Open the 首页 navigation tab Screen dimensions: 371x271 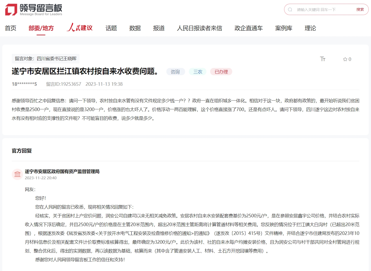[11, 28]
